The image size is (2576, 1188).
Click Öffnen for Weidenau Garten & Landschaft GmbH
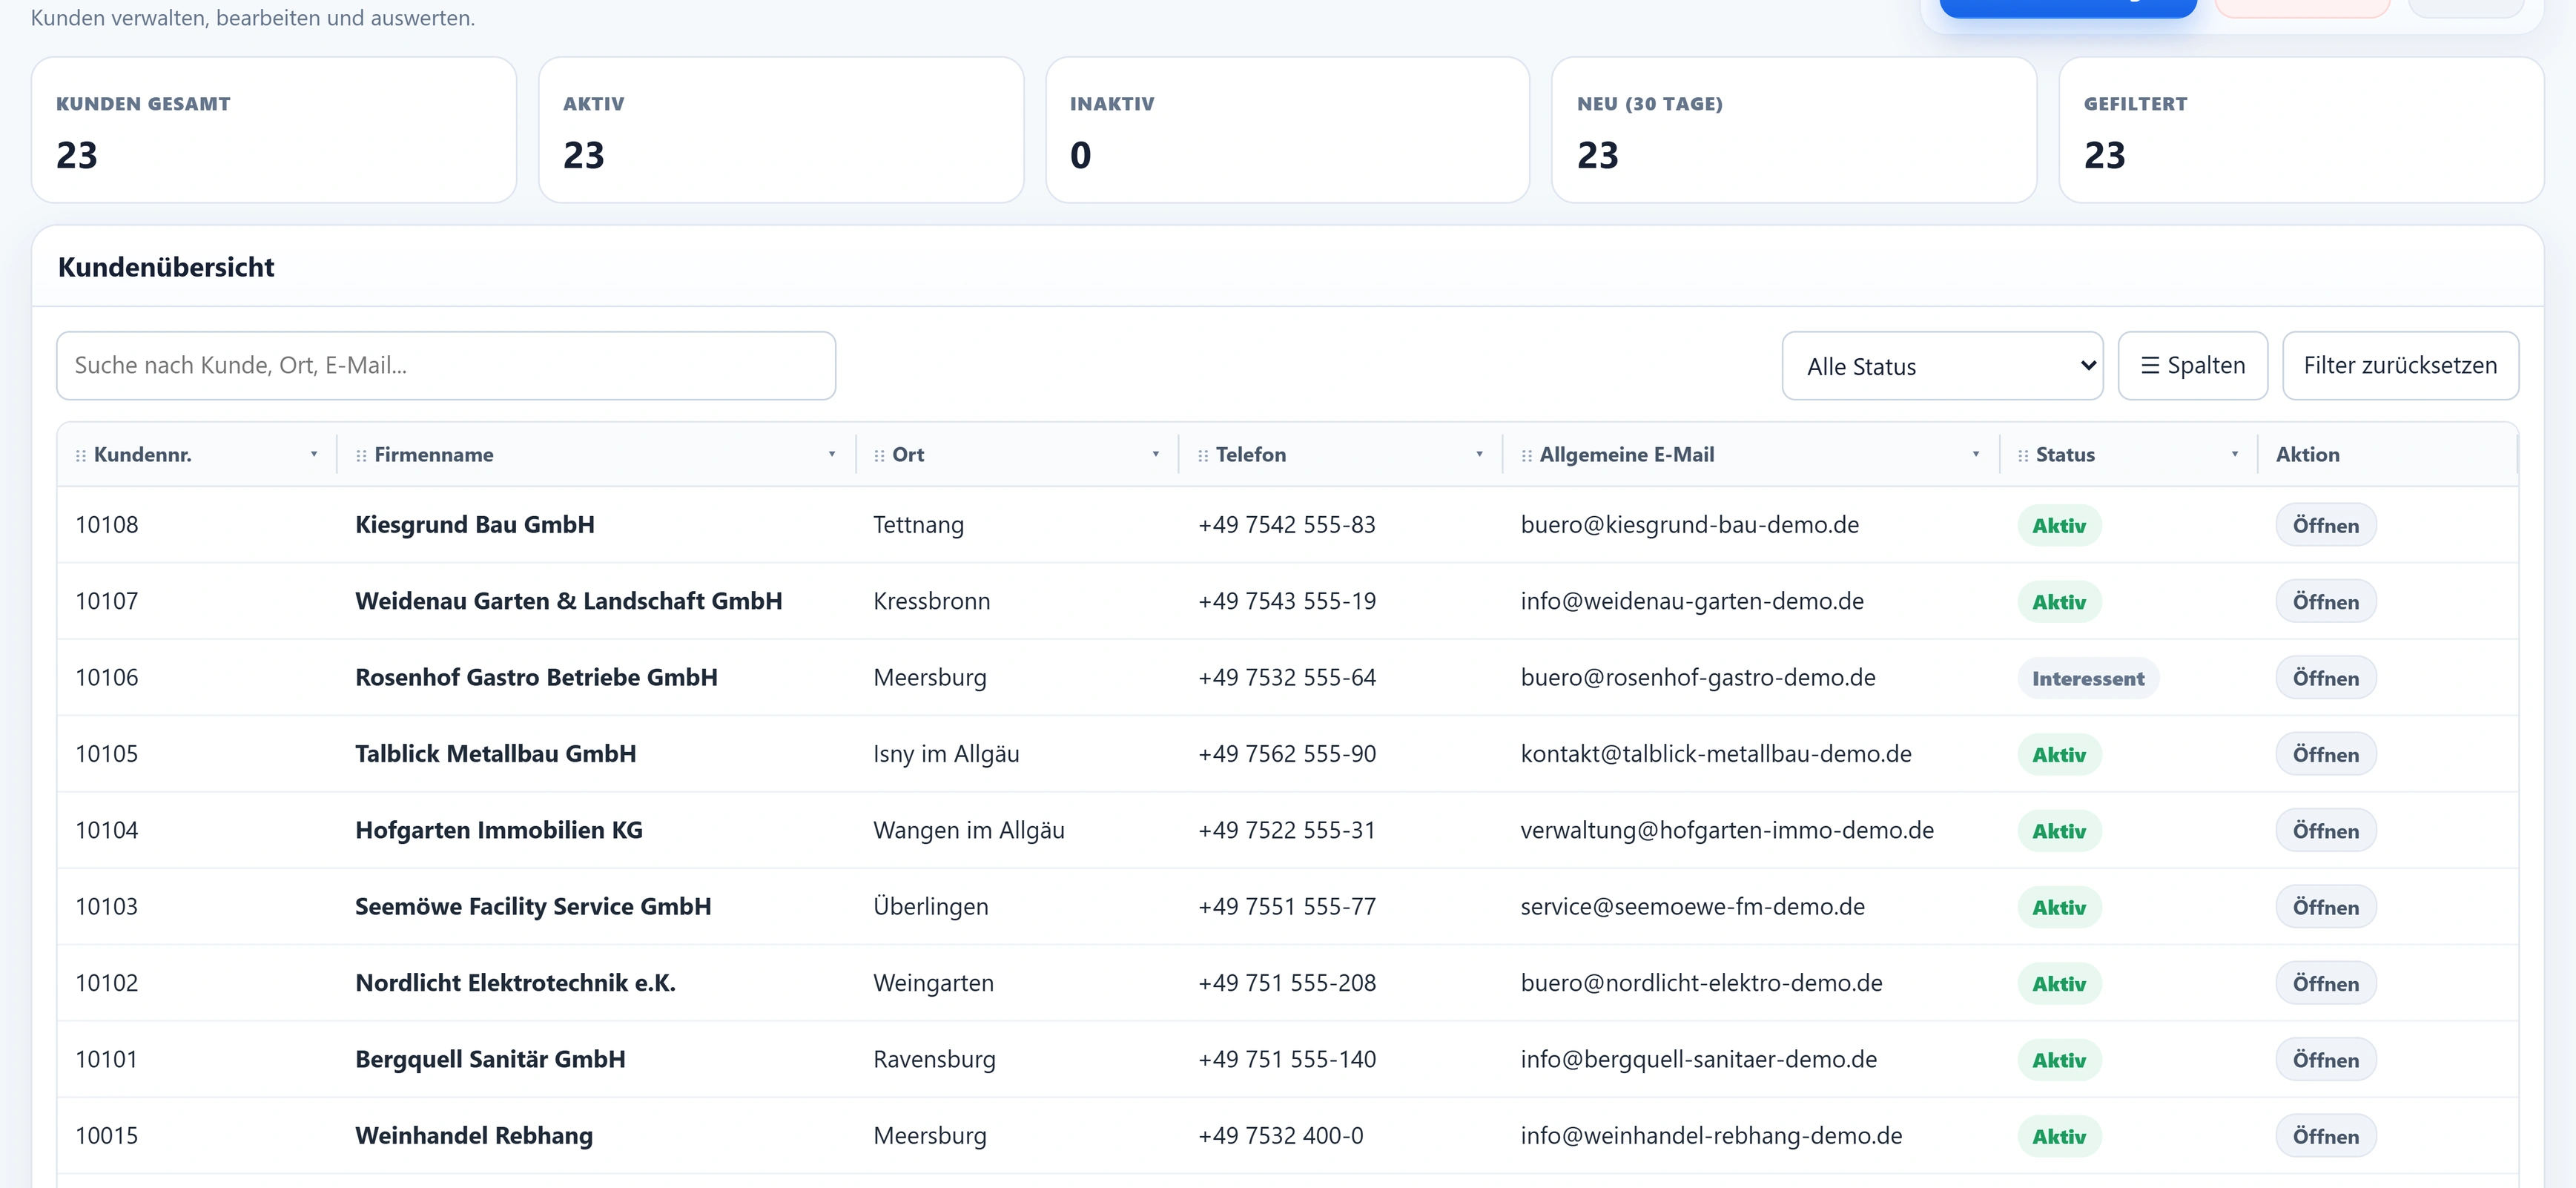coord(2326,602)
